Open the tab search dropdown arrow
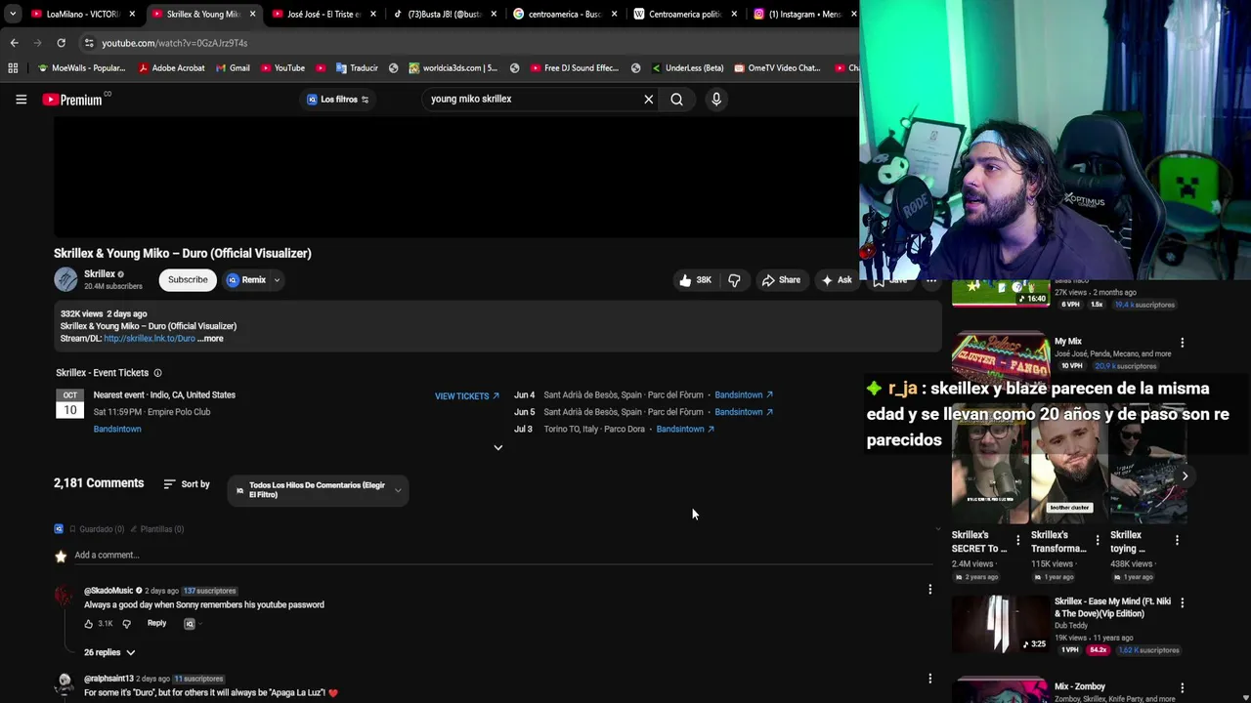This screenshot has width=1251, height=703. pyautogui.click(x=12, y=14)
